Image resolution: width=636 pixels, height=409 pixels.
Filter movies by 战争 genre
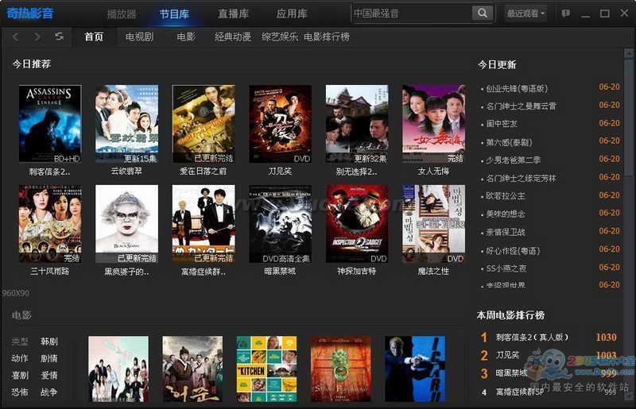click(49, 392)
